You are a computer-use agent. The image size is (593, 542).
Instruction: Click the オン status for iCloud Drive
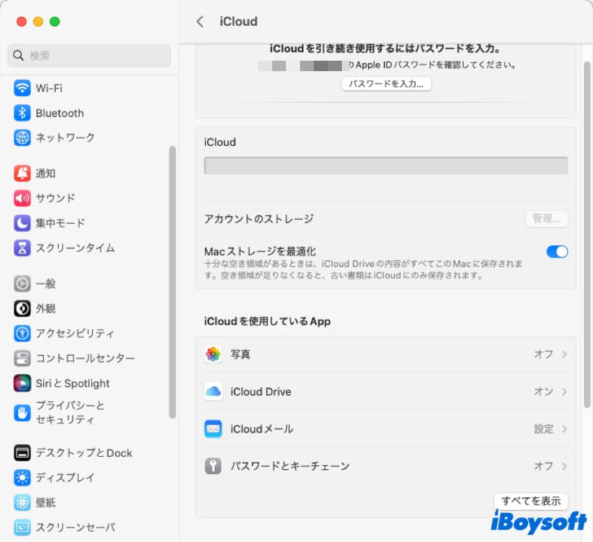pos(543,391)
